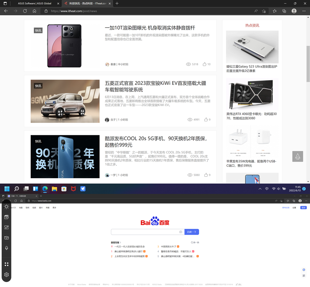
Task: Open the sidebar settings gear
Action: click(7, 275)
